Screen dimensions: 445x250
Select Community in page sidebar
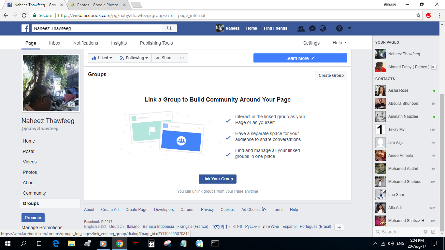[34, 193]
